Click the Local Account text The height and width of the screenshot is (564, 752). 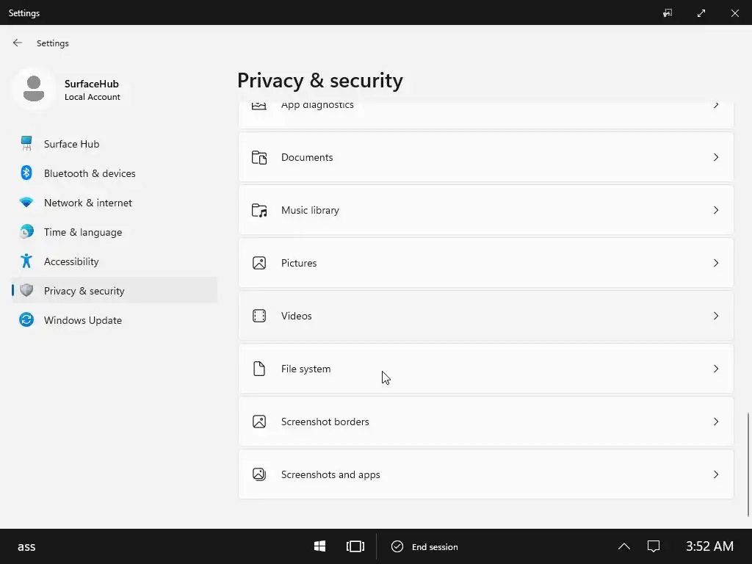click(x=93, y=97)
